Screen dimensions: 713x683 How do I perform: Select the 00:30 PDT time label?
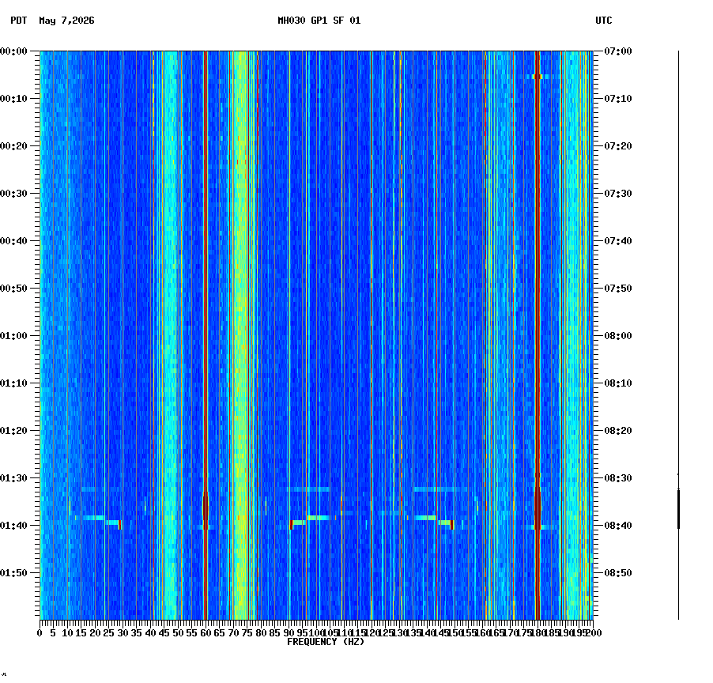point(13,194)
